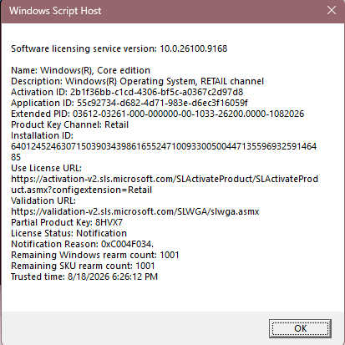
Task: Click the long installation ID number starting 6401
Action: [x=164, y=146]
